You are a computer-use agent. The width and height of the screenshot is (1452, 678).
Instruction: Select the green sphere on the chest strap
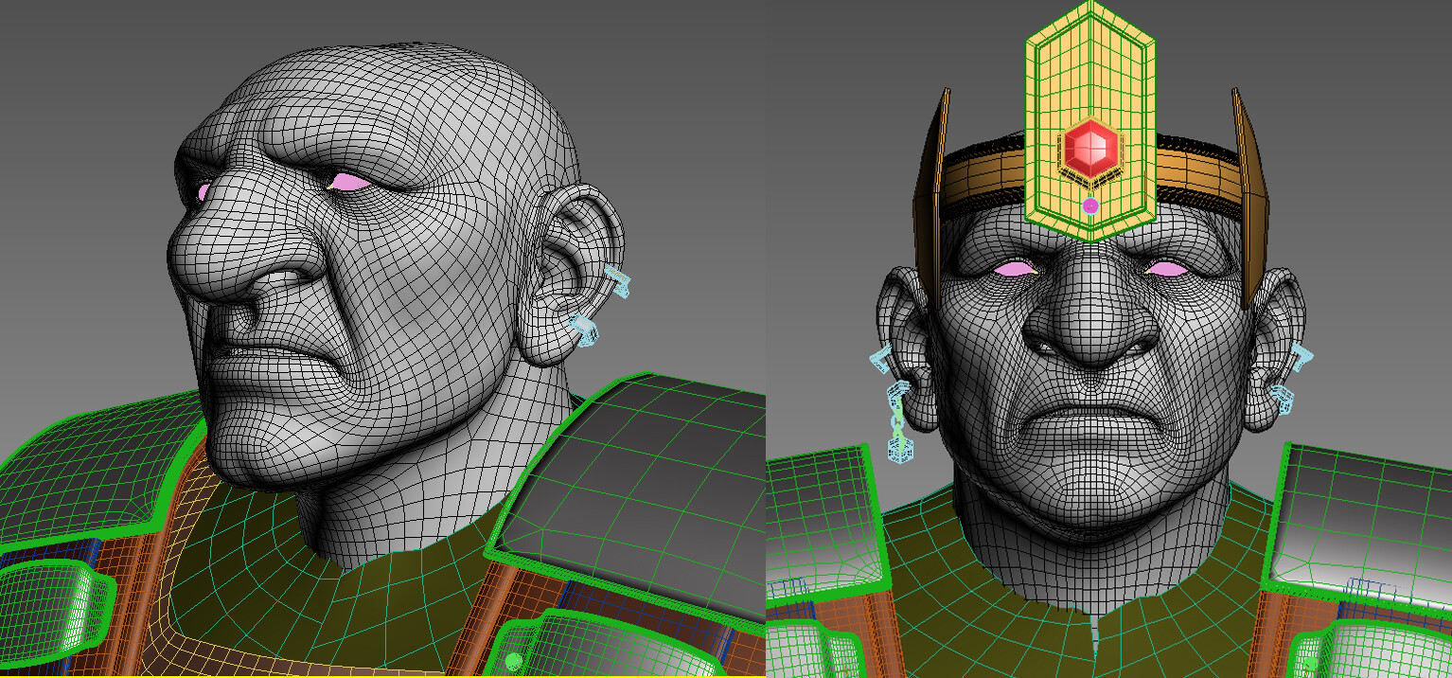[514, 661]
